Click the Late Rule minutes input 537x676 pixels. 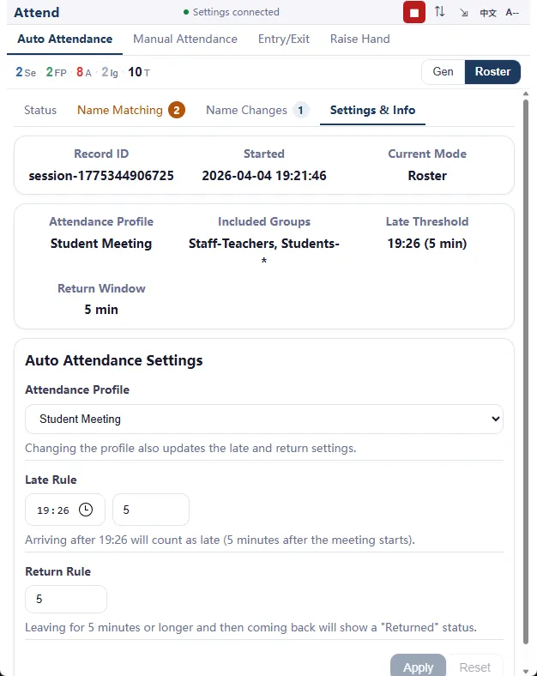click(x=151, y=510)
